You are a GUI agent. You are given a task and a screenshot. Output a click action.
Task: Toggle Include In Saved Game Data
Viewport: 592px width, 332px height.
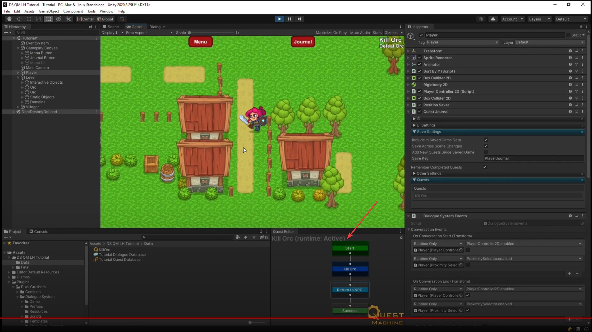click(486, 140)
